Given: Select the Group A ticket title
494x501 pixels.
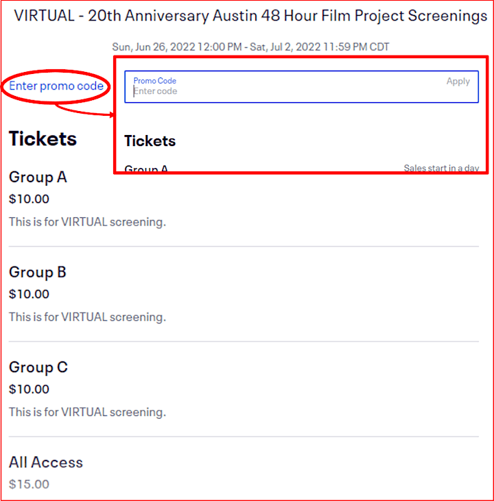Looking at the screenshot, I should pos(38,177).
